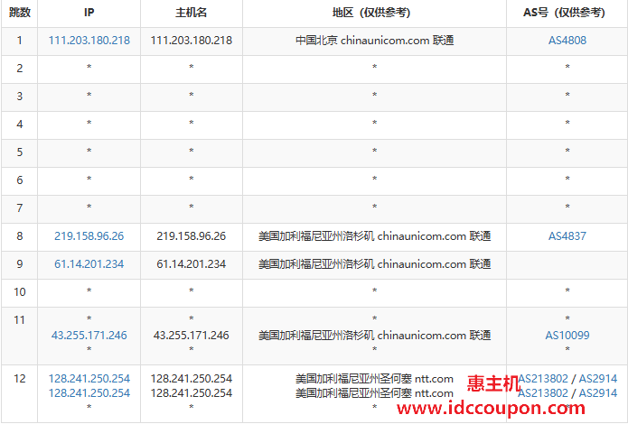
Task: Click asterisk in hop 6 AS cell
Action: [x=567, y=180]
